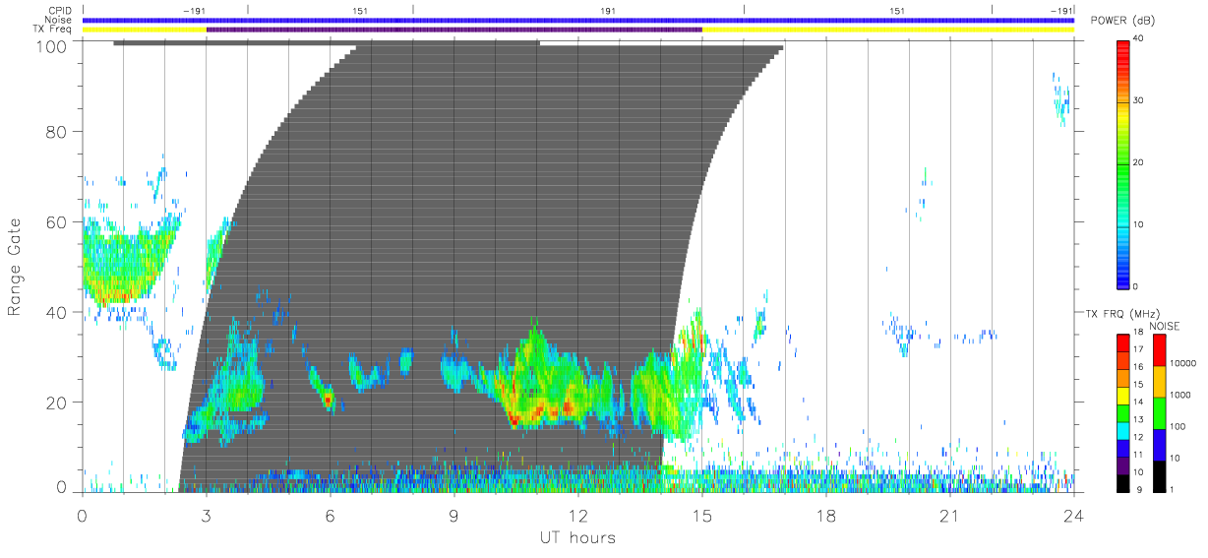Click the '12' tick on UT hours axis
Viewport: 1208px width, 558px height.
(578, 516)
